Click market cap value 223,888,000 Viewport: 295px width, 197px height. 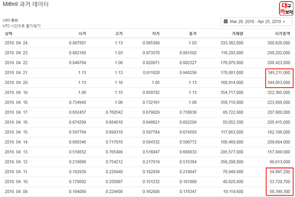[x=279, y=102]
